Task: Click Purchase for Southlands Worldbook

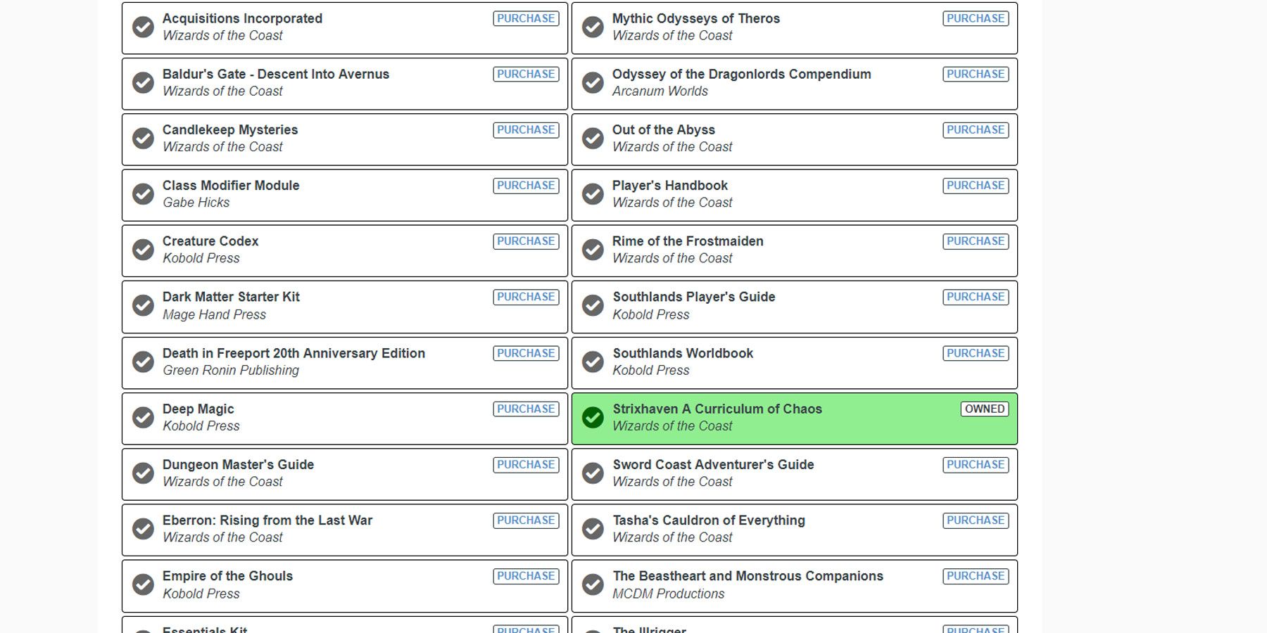Action: click(x=976, y=353)
